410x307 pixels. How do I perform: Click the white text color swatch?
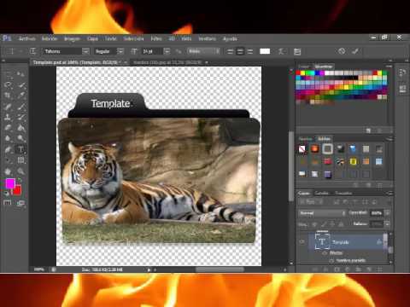pos(265,51)
